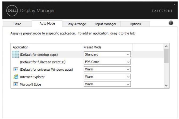
Task: Go to the Input Manager tab
Action: (106, 24)
